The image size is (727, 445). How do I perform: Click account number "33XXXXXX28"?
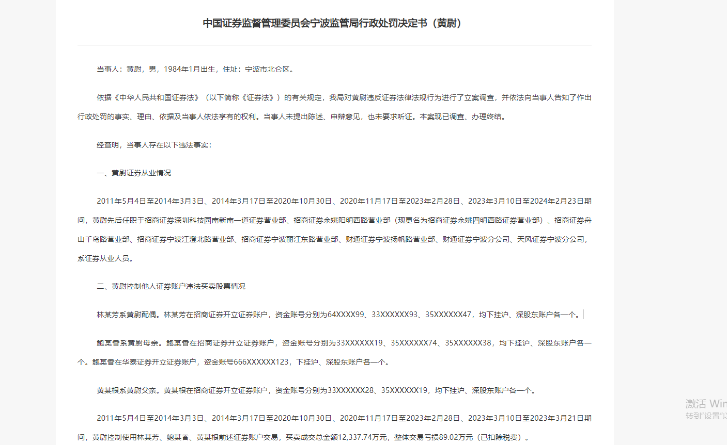[351, 390]
